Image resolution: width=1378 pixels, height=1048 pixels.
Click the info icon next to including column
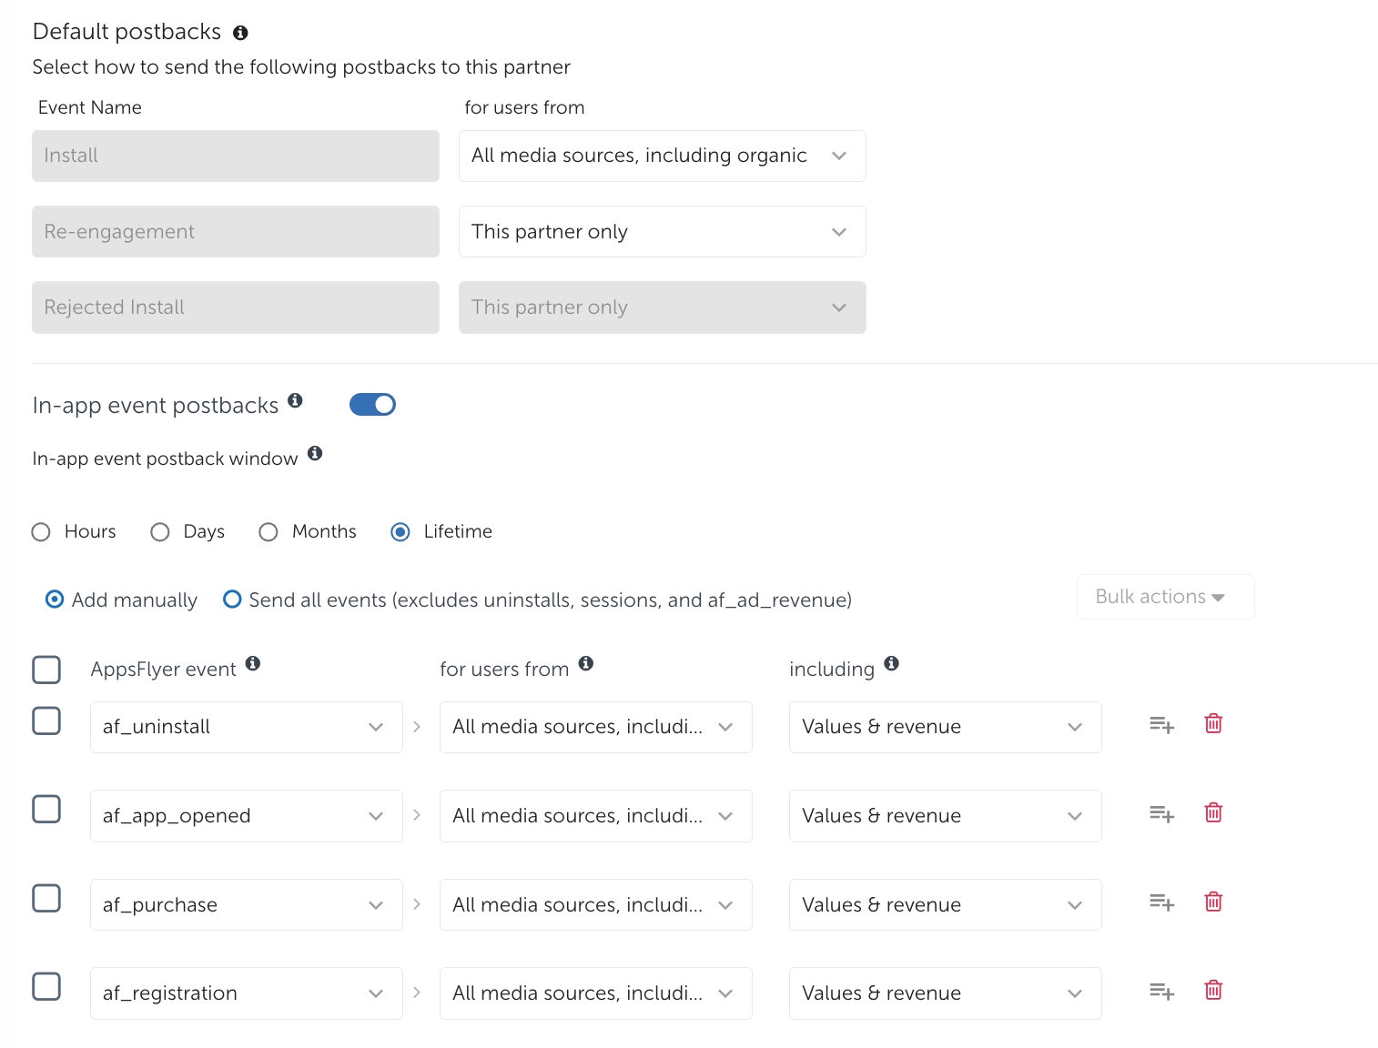point(892,663)
